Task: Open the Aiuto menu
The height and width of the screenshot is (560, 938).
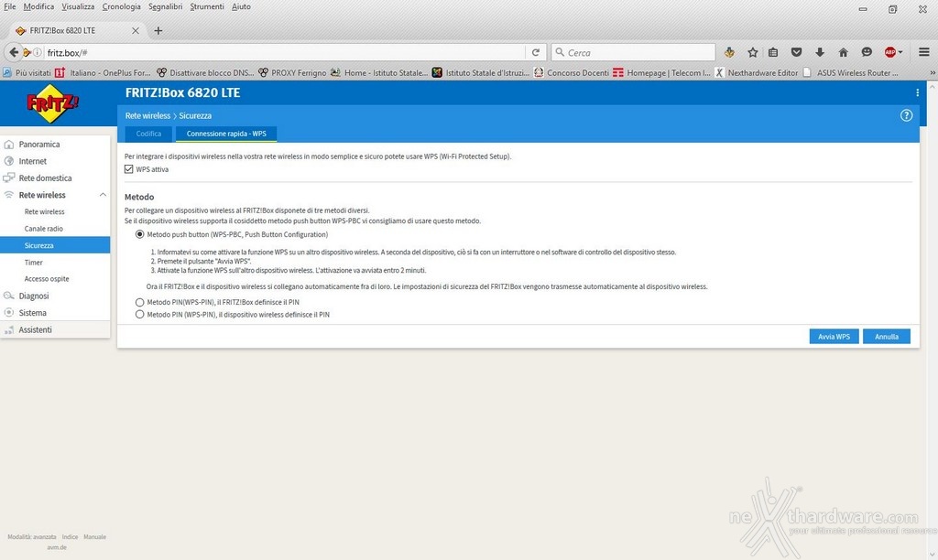Action: coord(241,6)
